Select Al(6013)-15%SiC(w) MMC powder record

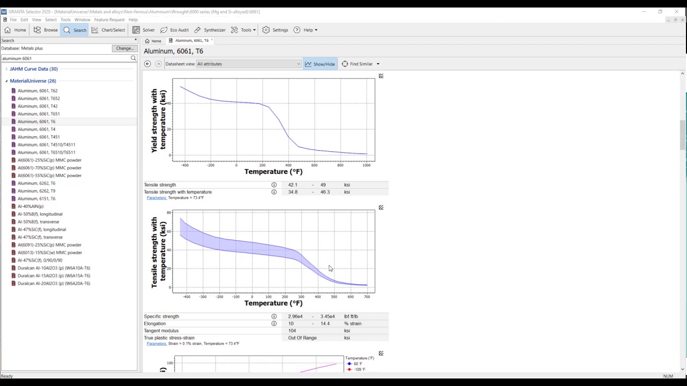tap(49, 253)
